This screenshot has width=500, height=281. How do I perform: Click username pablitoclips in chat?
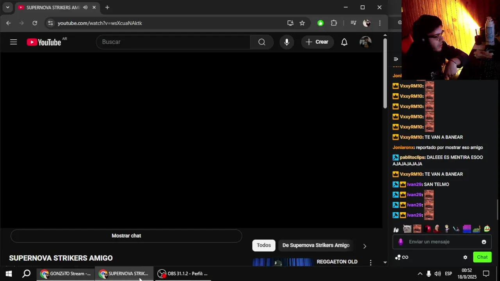pos(412,157)
